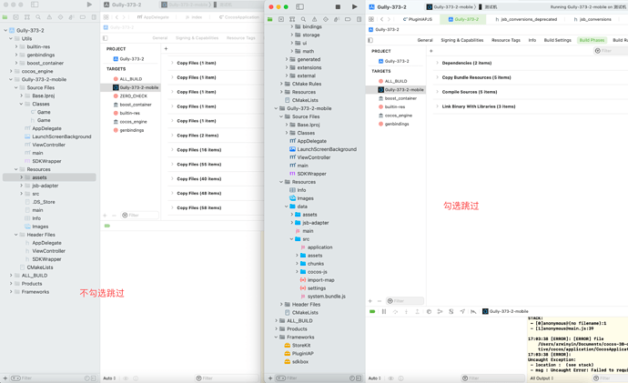Expand Copy Files (16 items) in left window

[x=172, y=150]
